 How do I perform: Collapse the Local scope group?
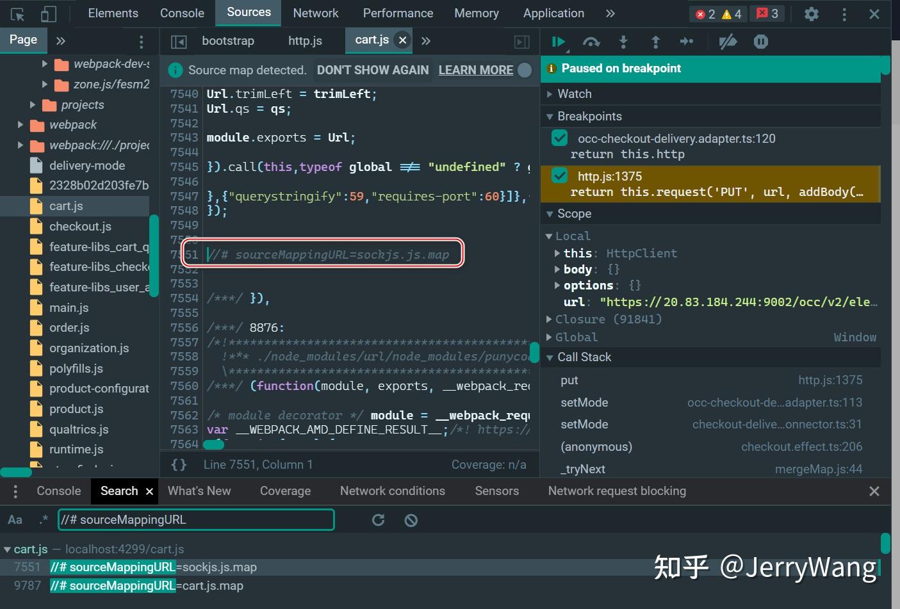tap(549, 236)
